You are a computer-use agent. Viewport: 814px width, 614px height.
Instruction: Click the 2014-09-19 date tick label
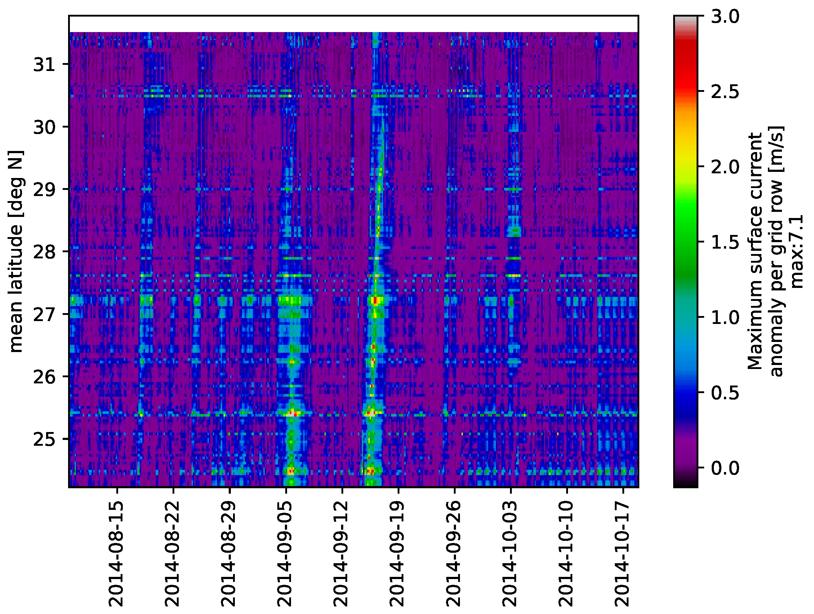(397, 554)
